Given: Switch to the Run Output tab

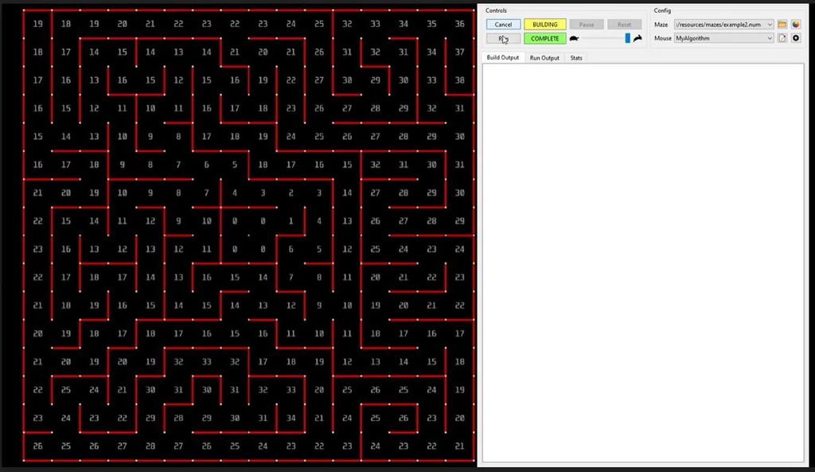Looking at the screenshot, I should pyautogui.click(x=544, y=58).
